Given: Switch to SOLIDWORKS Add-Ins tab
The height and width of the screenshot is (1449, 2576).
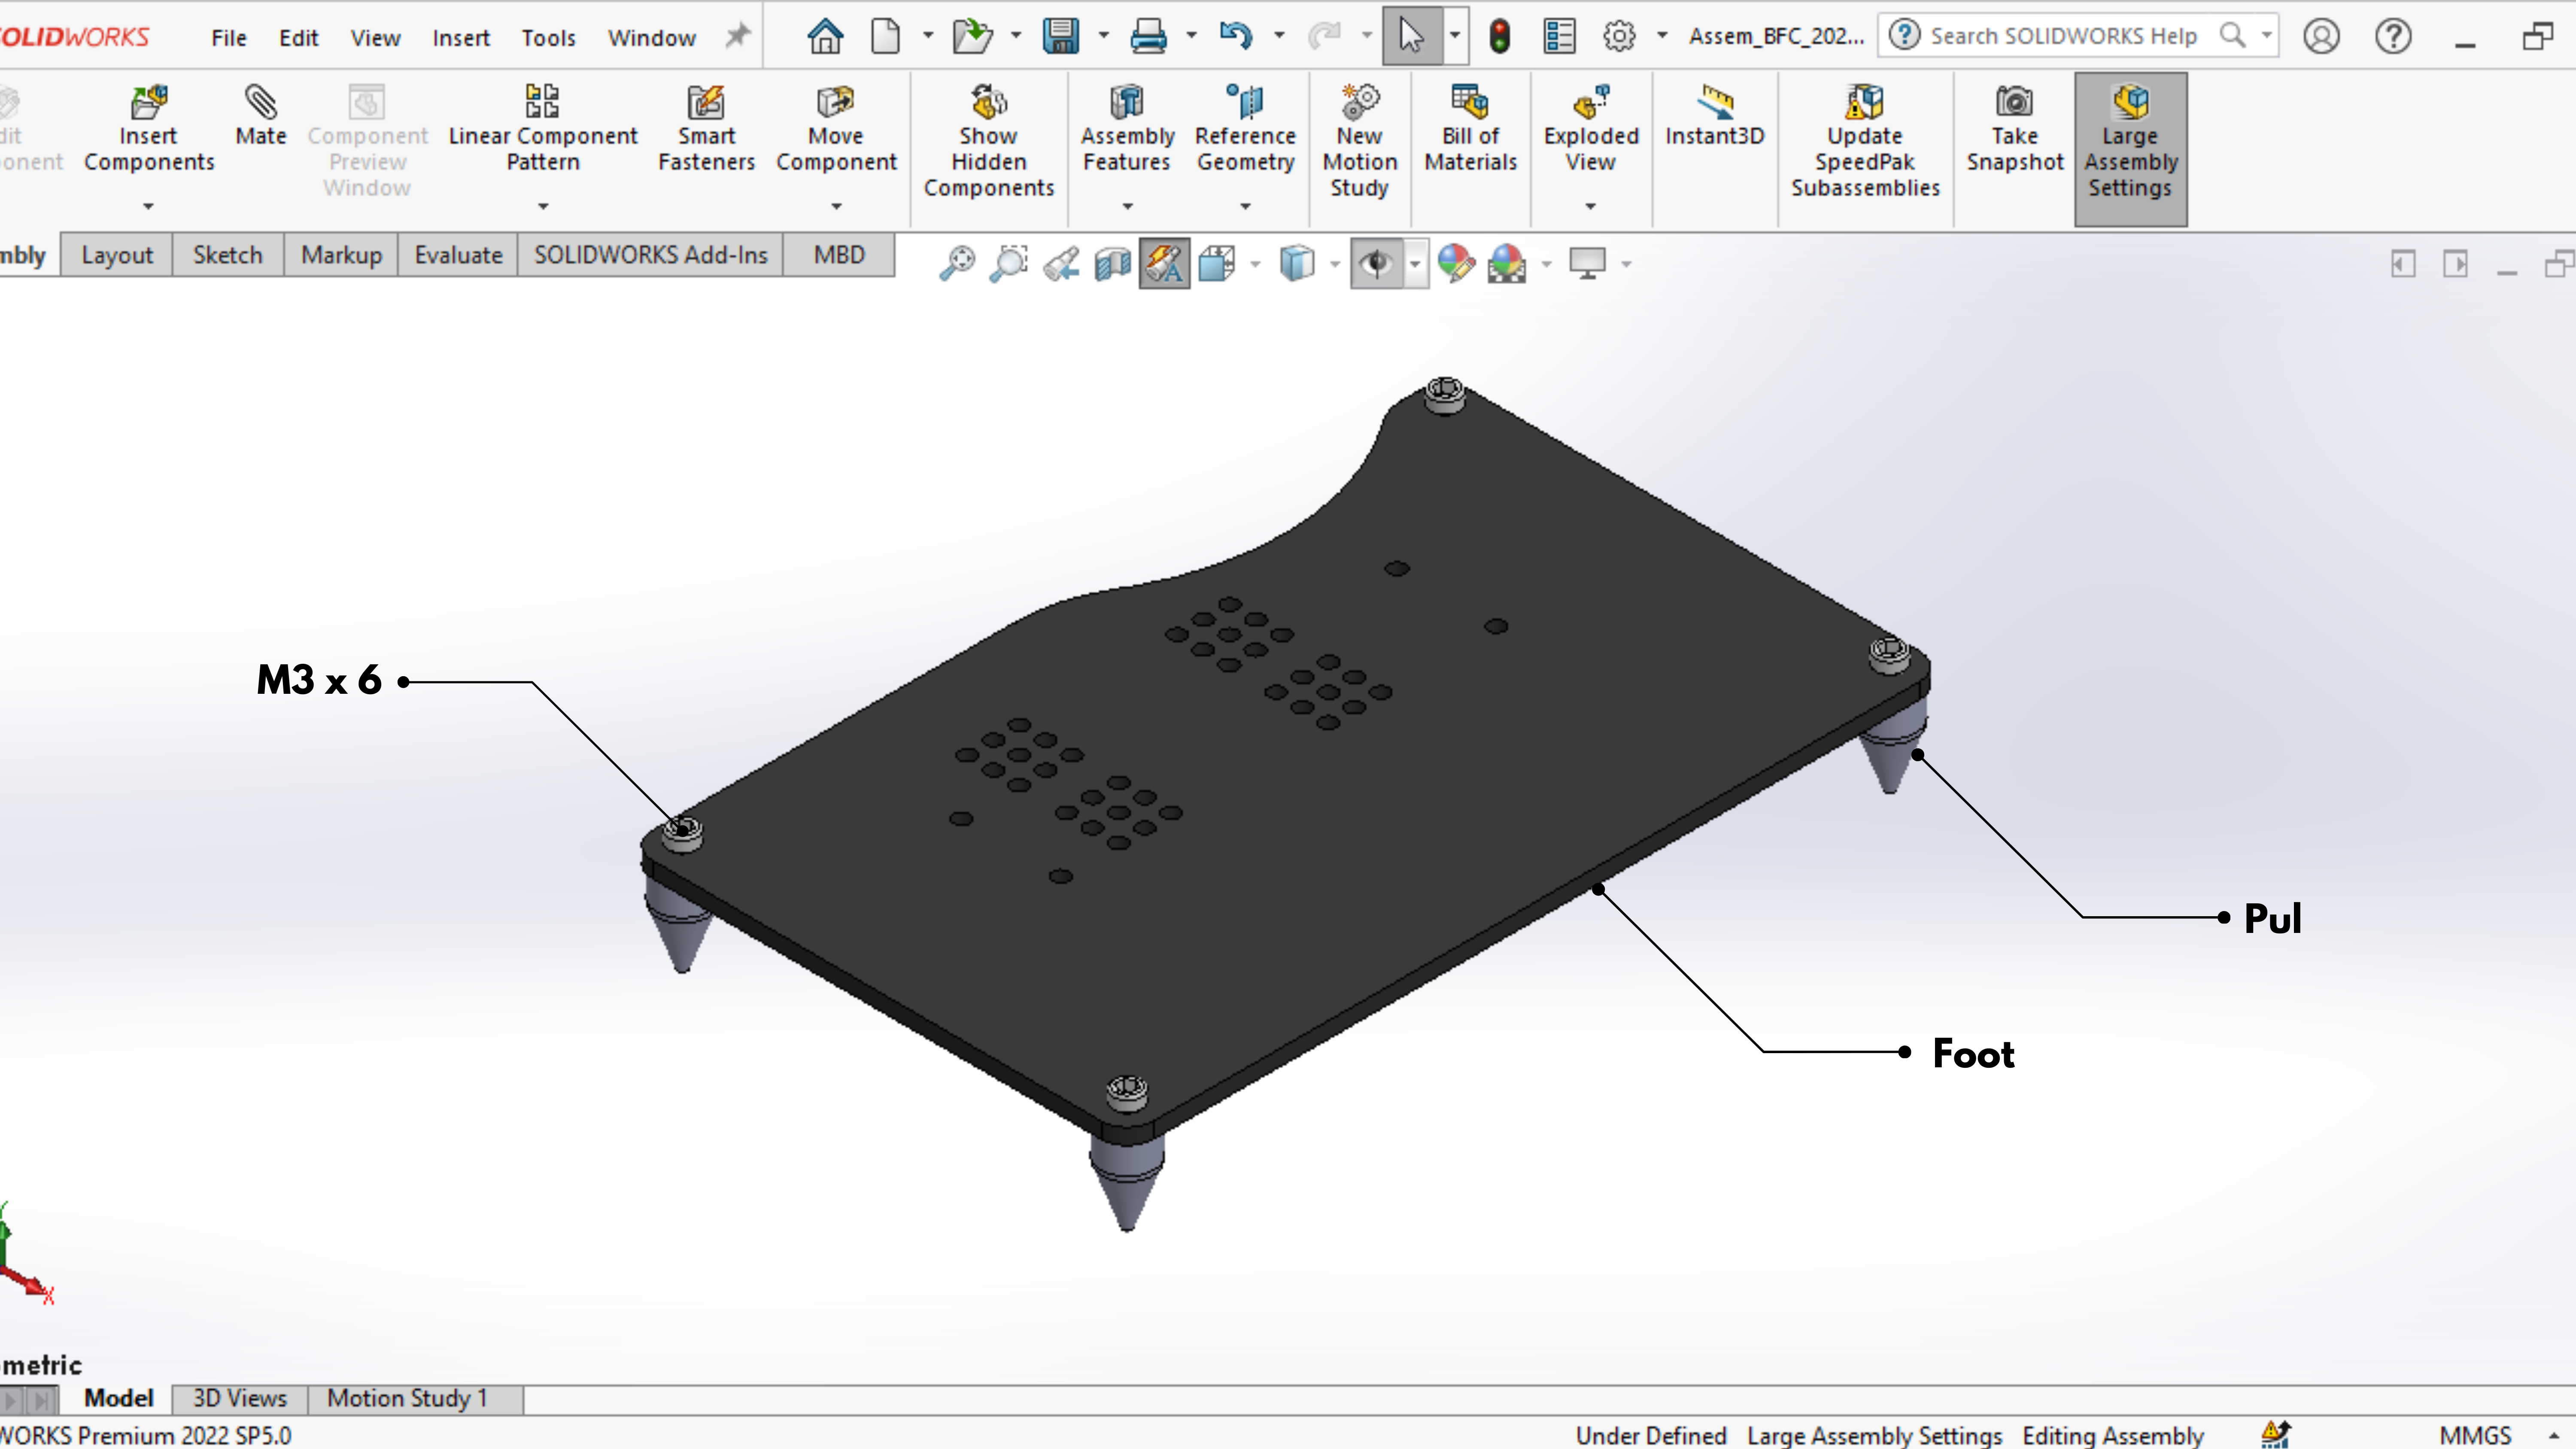Looking at the screenshot, I should click(650, 255).
